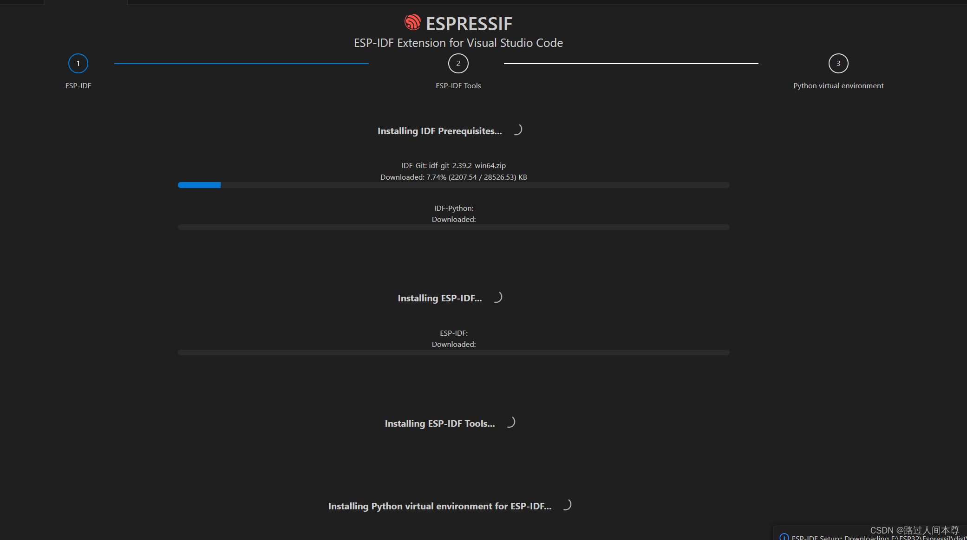Click the IDF-Git download progress bar
The width and height of the screenshot is (967, 540).
[453, 185]
